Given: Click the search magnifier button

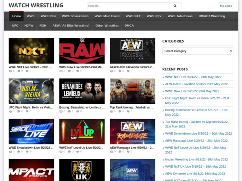Looking at the screenshot, I should pyautogui.click(x=175, y=6).
